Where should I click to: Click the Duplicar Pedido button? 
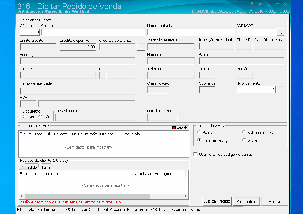tap(217, 201)
